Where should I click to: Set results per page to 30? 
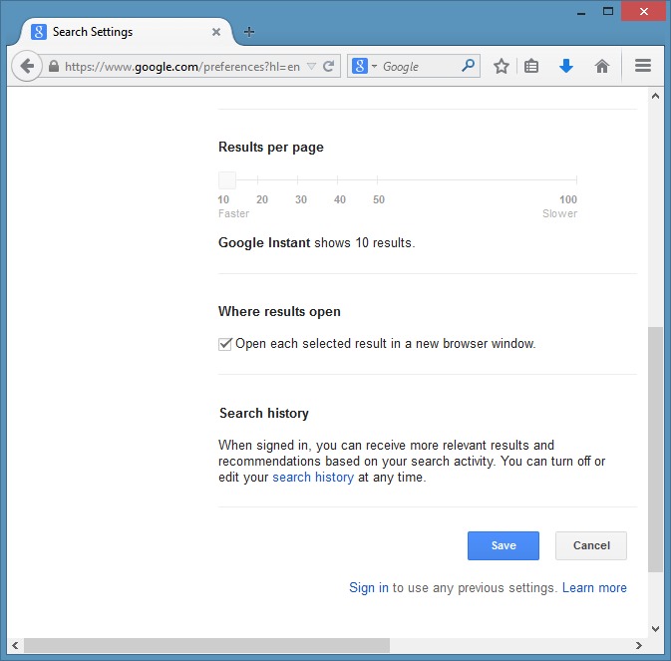pos(297,180)
